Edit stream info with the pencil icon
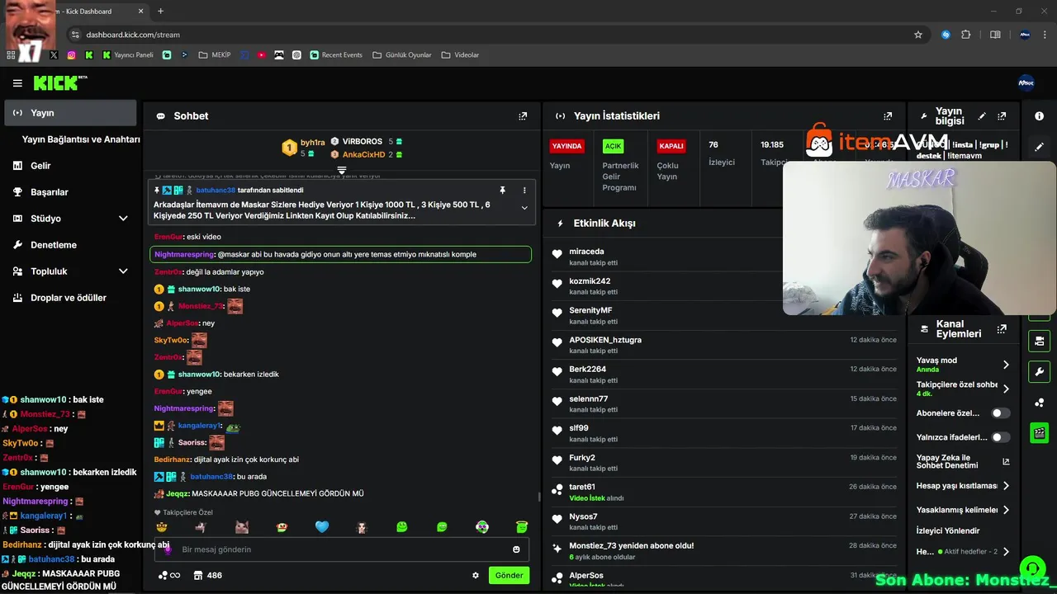 [982, 116]
